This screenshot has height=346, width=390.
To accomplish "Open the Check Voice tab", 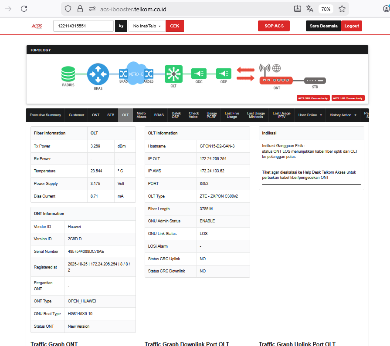I will [193, 115].
